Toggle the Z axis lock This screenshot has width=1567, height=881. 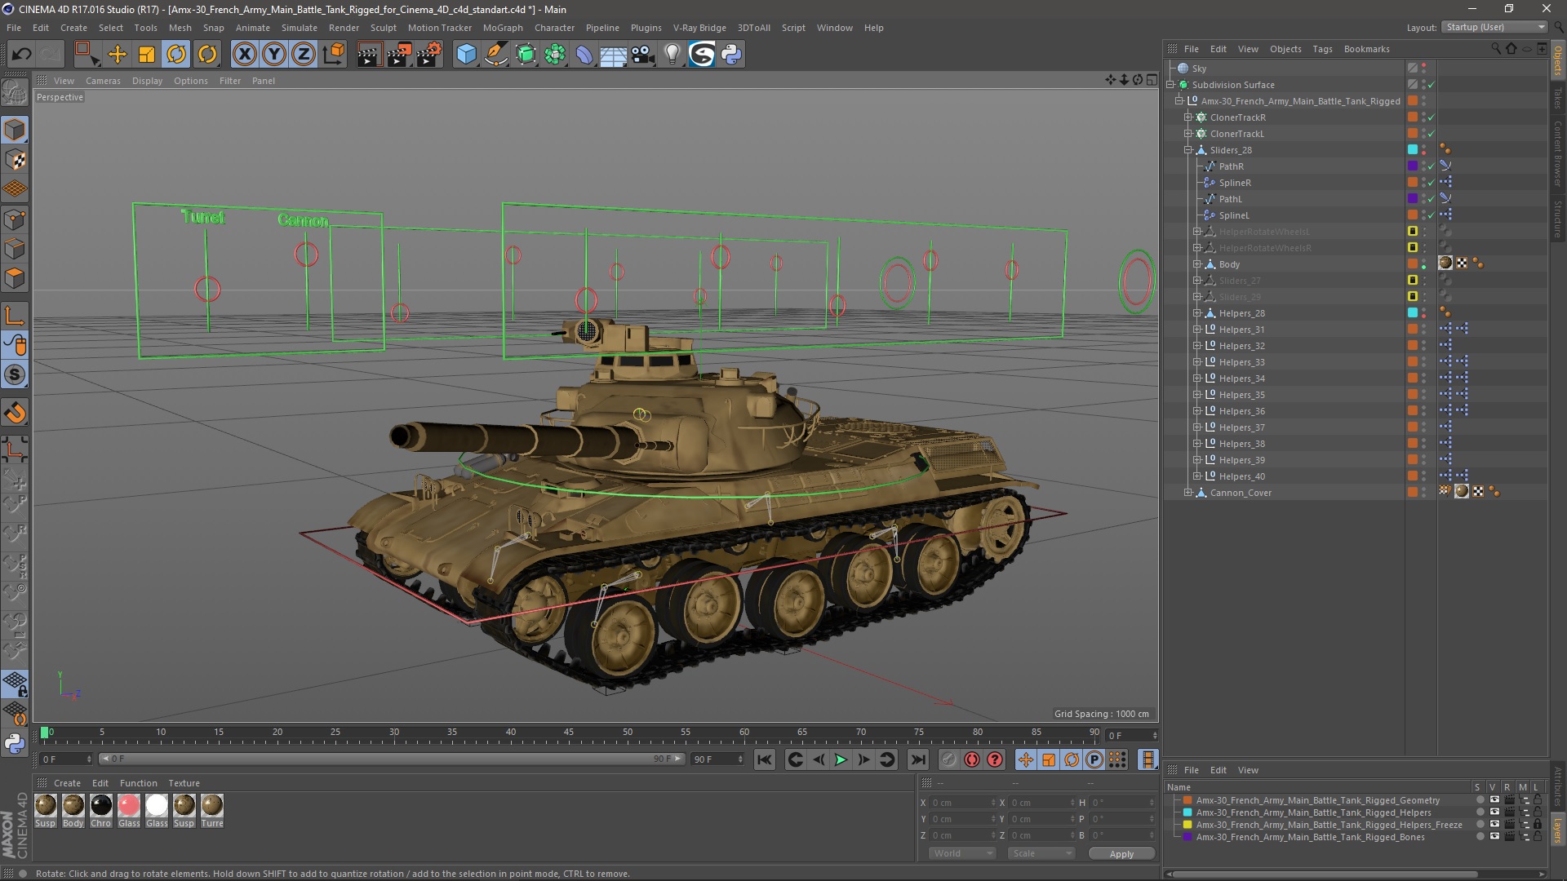(x=303, y=55)
